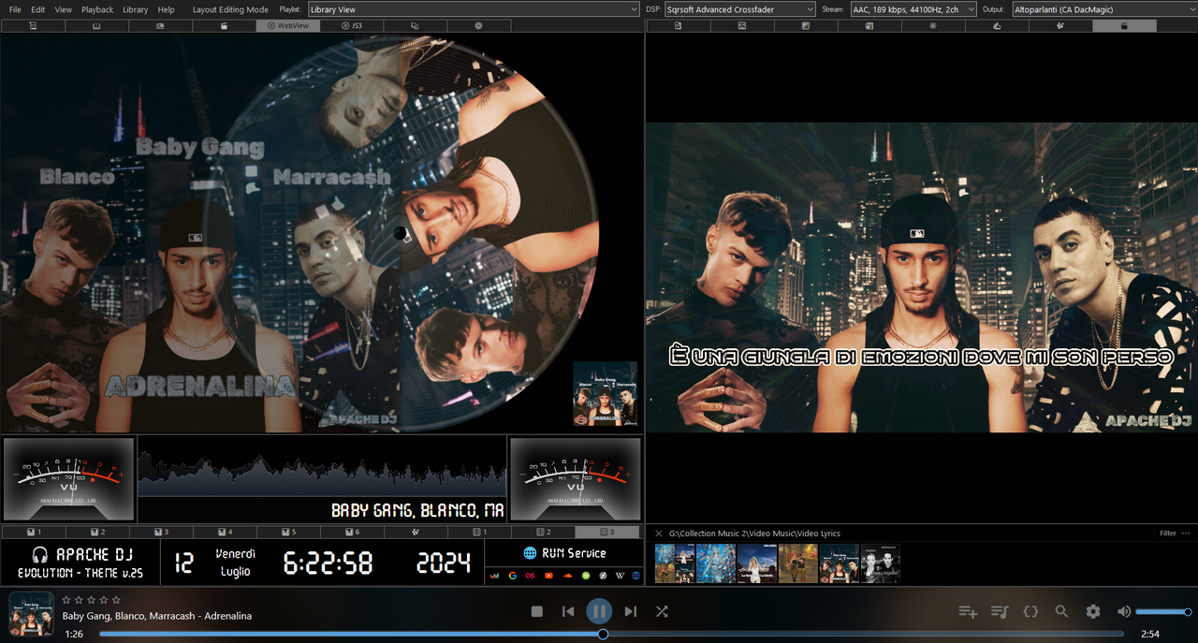Click the add to playlist icon
Screen dimensions: 1198x643
(x=968, y=611)
